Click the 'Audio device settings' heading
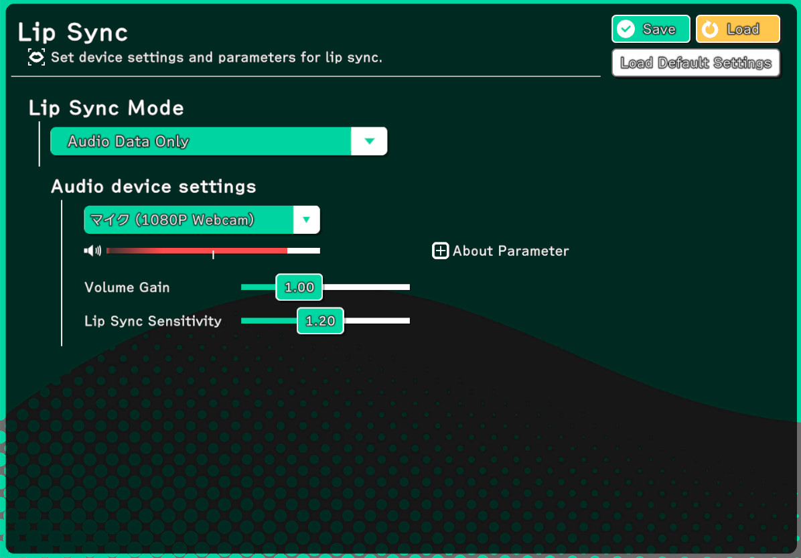 (153, 186)
